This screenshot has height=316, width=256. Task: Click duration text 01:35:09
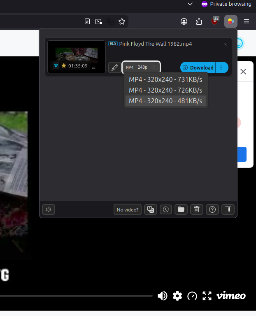(78, 66)
